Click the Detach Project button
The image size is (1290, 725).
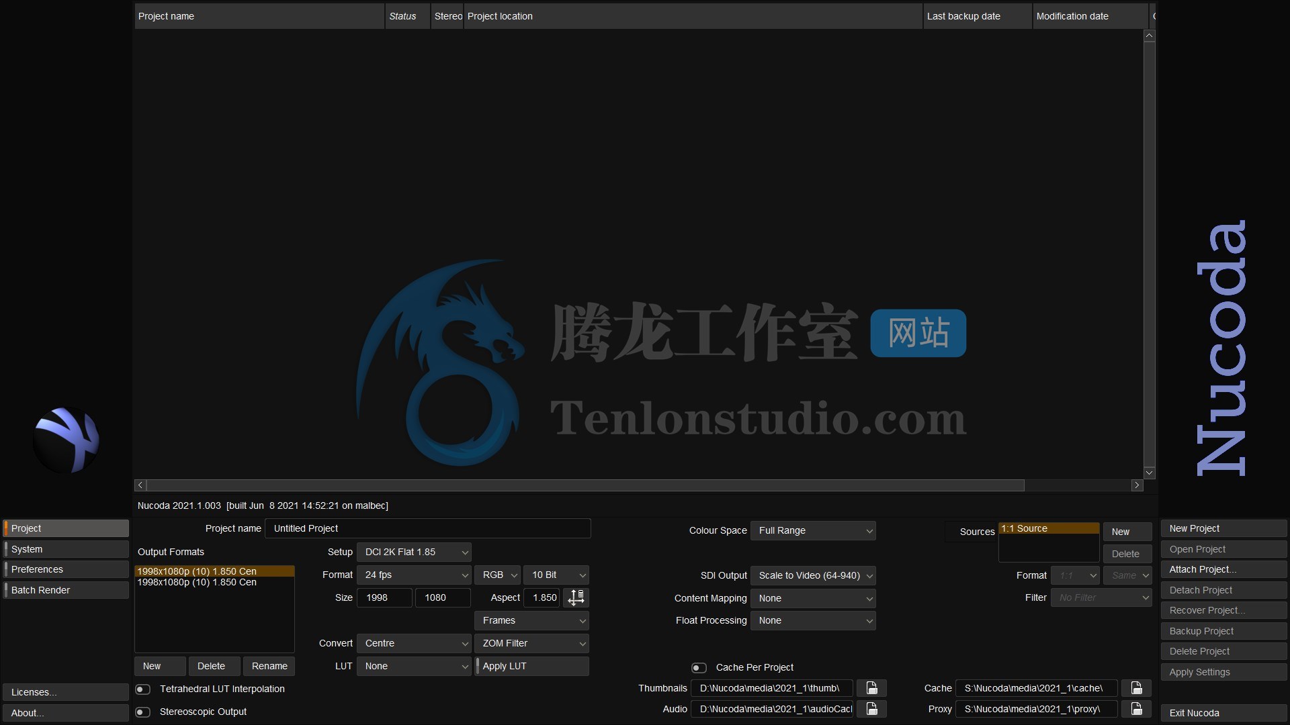coord(1224,590)
